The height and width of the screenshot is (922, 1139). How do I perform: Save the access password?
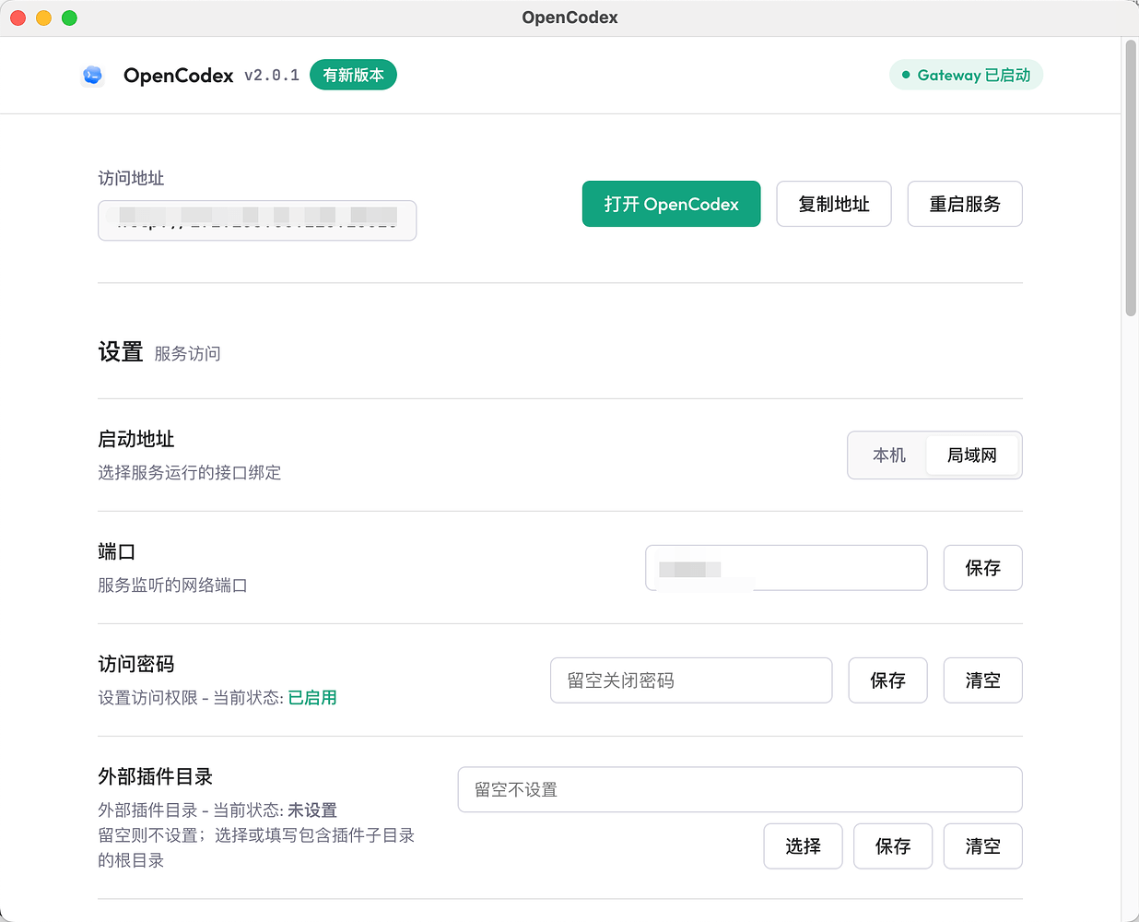(887, 680)
